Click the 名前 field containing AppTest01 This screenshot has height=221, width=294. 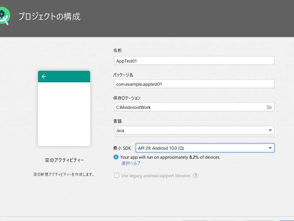(x=194, y=61)
